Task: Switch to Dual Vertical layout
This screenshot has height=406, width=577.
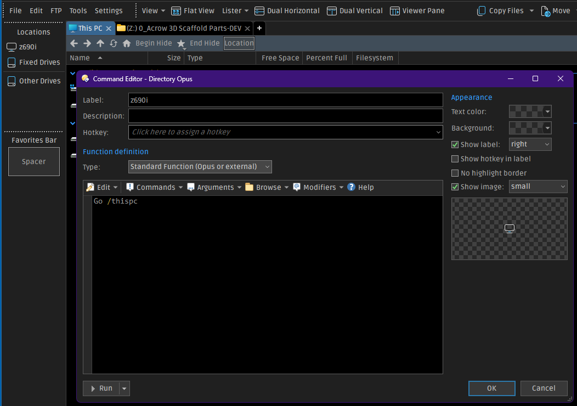Action: tap(355, 11)
